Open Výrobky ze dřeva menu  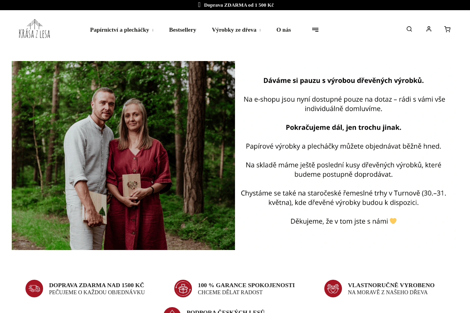coord(234,30)
